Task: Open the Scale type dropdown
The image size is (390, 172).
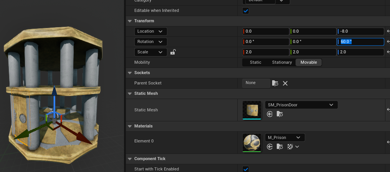Action: point(151,52)
